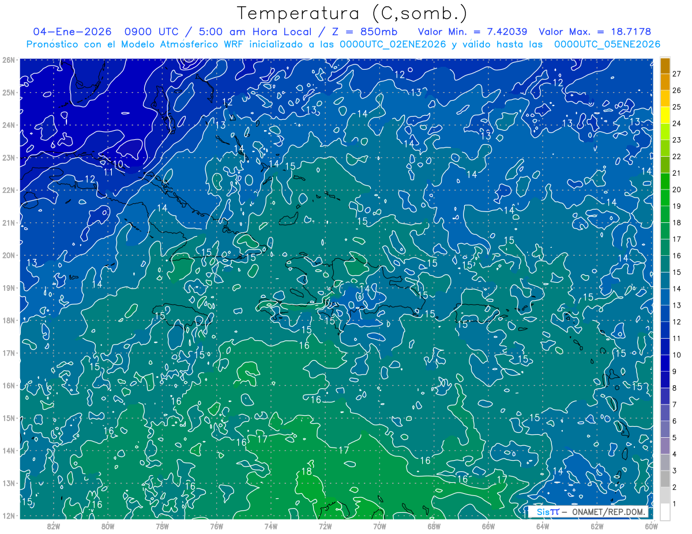The height and width of the screenshot is (534, 692).
Task: Click the legend value "7"
Action: click(x=675, y=404)
